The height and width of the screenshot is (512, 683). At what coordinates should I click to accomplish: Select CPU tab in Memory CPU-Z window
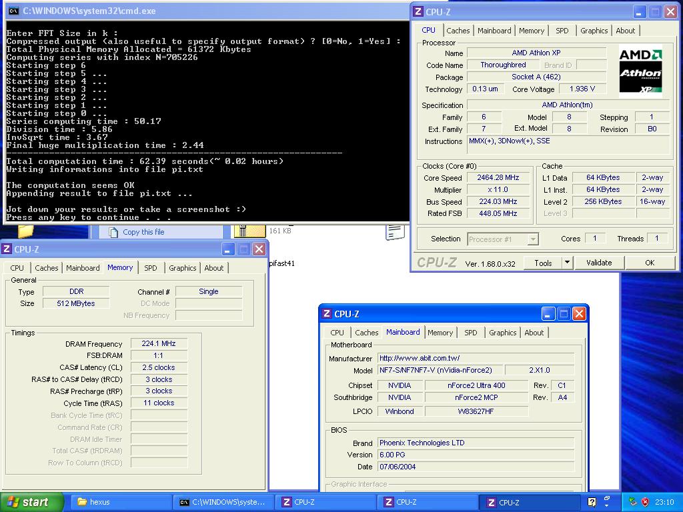click(x=17, y=268)
